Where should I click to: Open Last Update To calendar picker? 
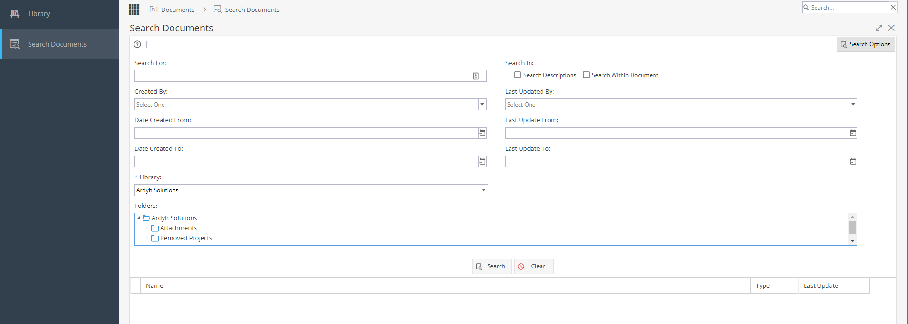pos(853,162)
